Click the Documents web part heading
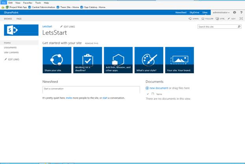Image resolution: width=245 pixels, height=164 pixels. 155,82
